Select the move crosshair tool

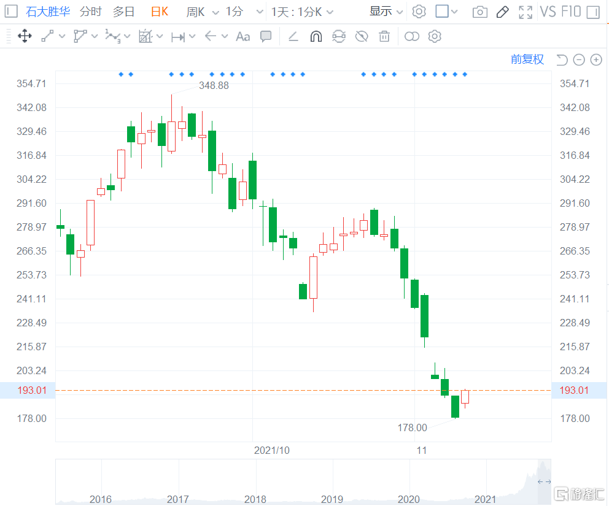tap(25, 36)
